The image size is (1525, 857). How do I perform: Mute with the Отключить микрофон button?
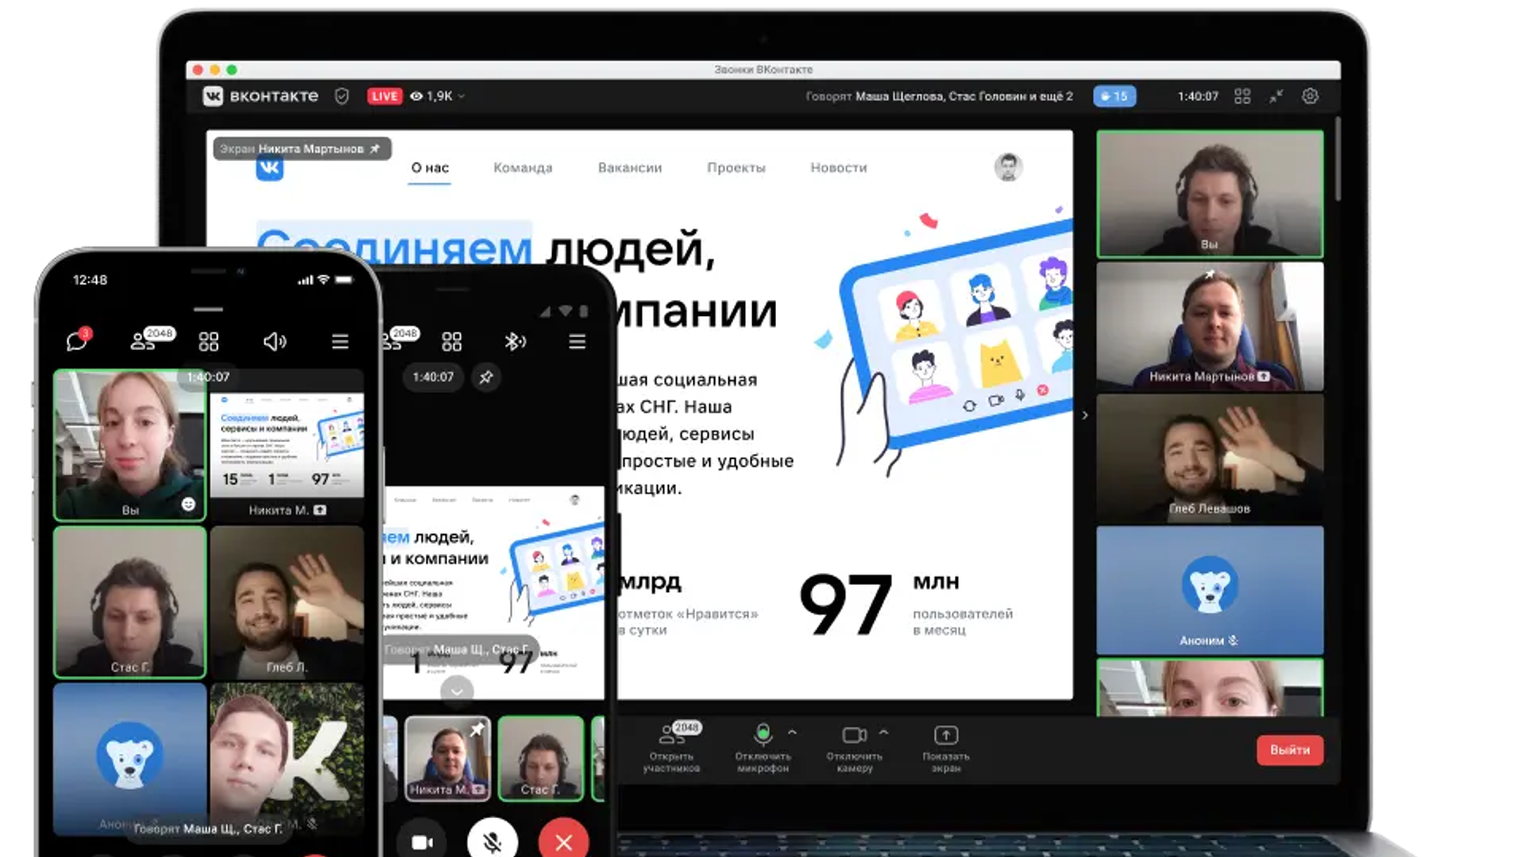(x=762, y=748)
